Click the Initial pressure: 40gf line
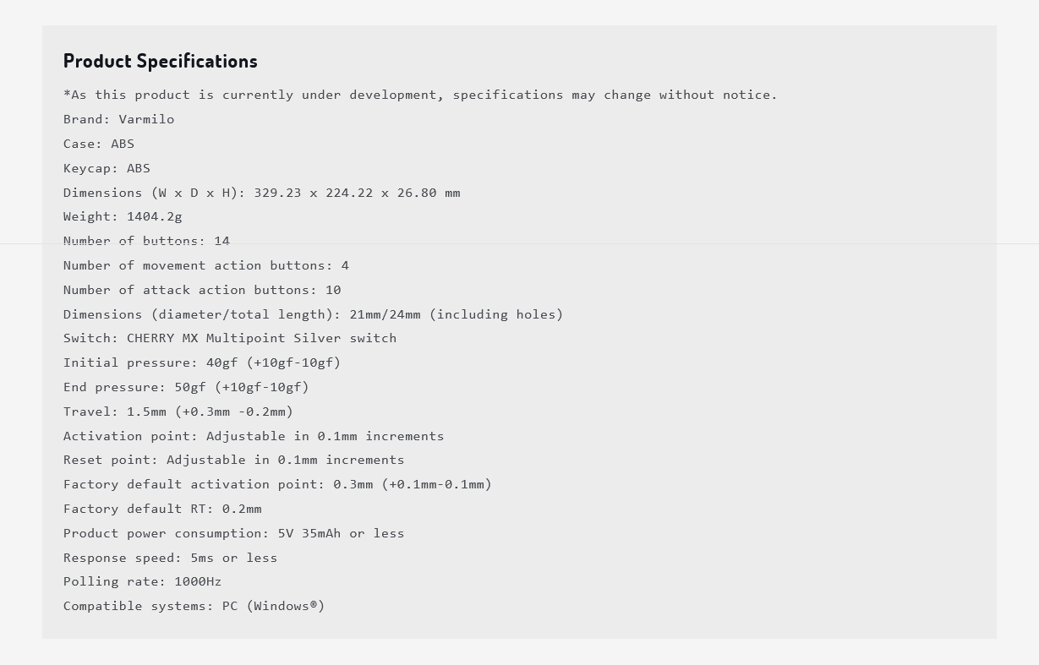The width and height of the screenshot is (1039, 665). (202, 362)
